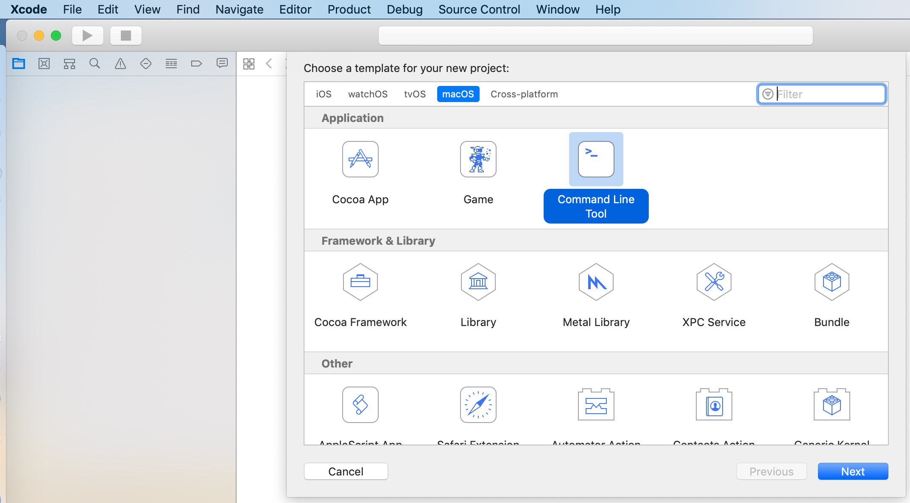
Task: Stop the running task button
Action: pos(126,36)
